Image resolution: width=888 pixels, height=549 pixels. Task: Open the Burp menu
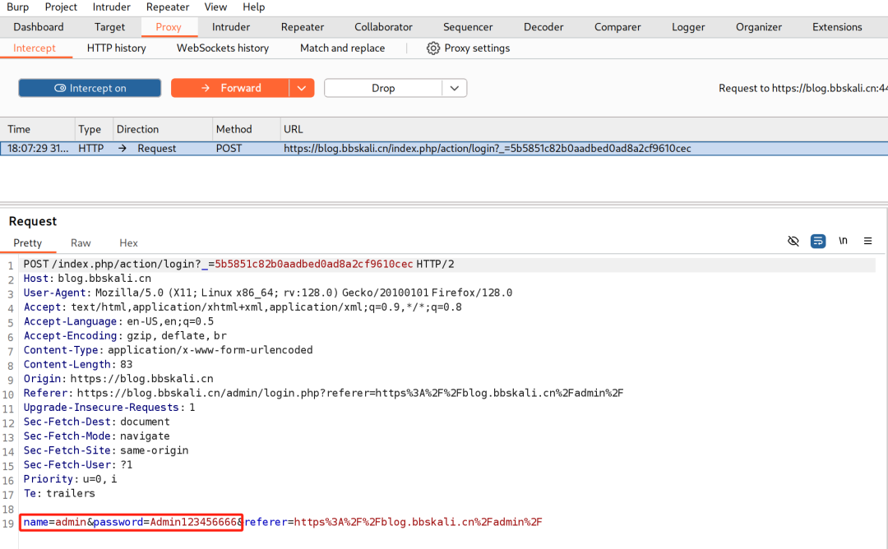(17, 7)
